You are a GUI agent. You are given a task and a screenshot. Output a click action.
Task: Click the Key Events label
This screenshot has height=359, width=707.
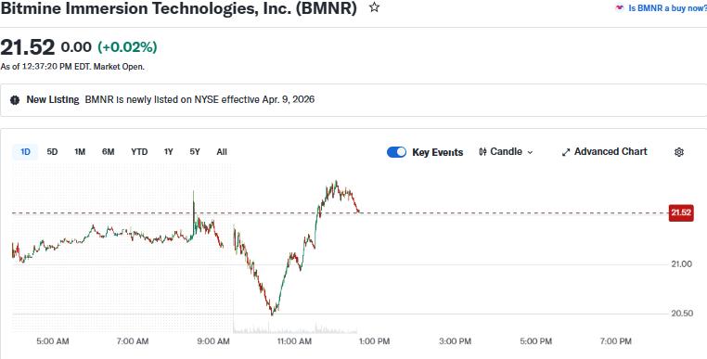pos(437,152)
